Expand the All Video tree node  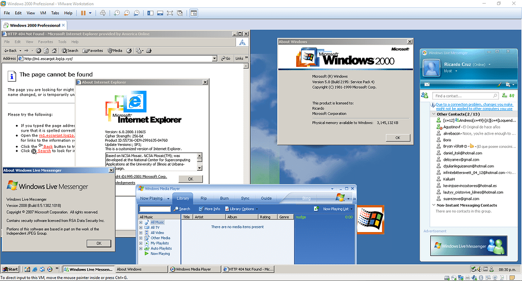pos(141,233)
